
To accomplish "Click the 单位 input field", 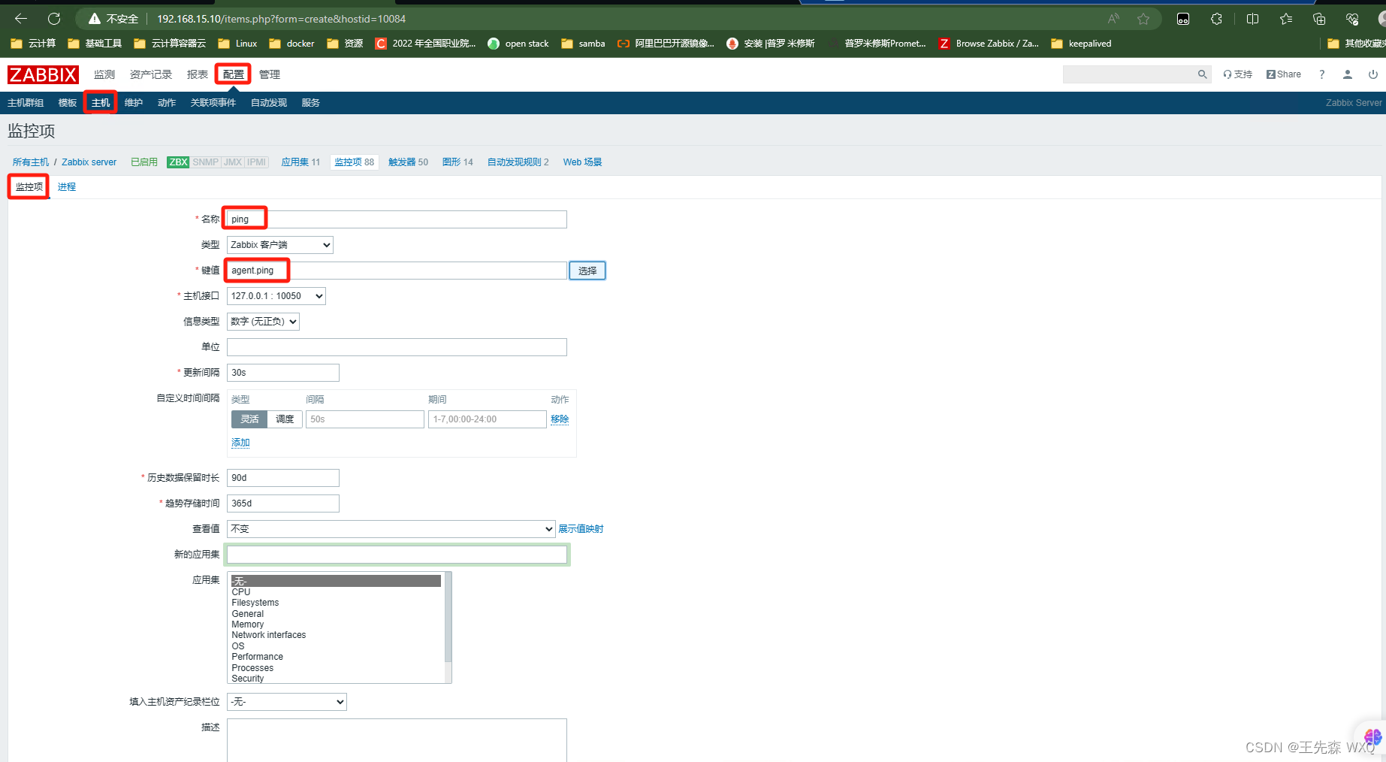I will (397, 347).
